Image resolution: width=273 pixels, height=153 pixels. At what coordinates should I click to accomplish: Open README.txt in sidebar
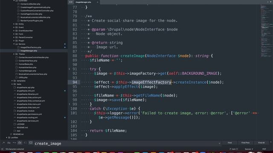(x=18, y=134)
